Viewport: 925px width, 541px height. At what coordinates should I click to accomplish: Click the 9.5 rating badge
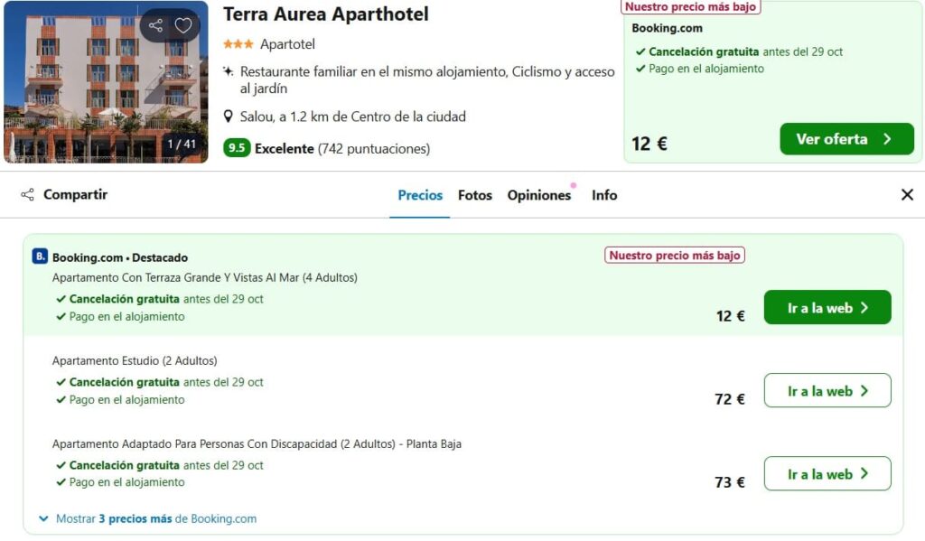(237, 148)
